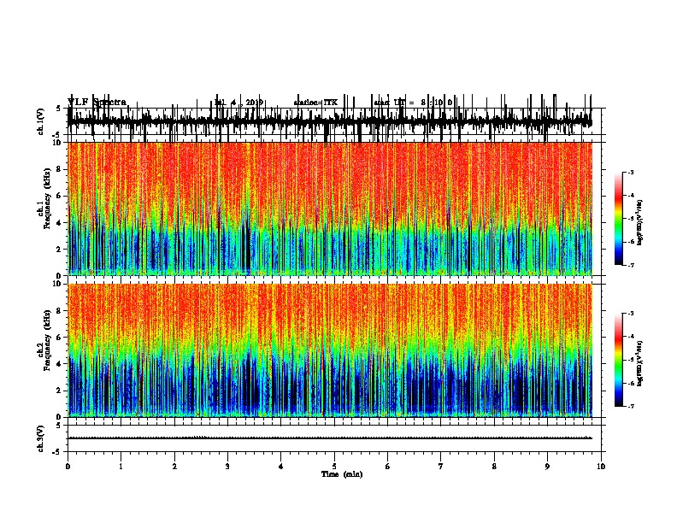Click the ch.3(V) waveform panel
Viewport: 677px width, 523px height.
(x=336, y=438)
